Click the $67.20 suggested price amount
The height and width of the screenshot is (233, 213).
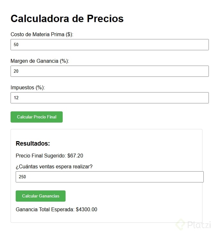coord(75,156)
